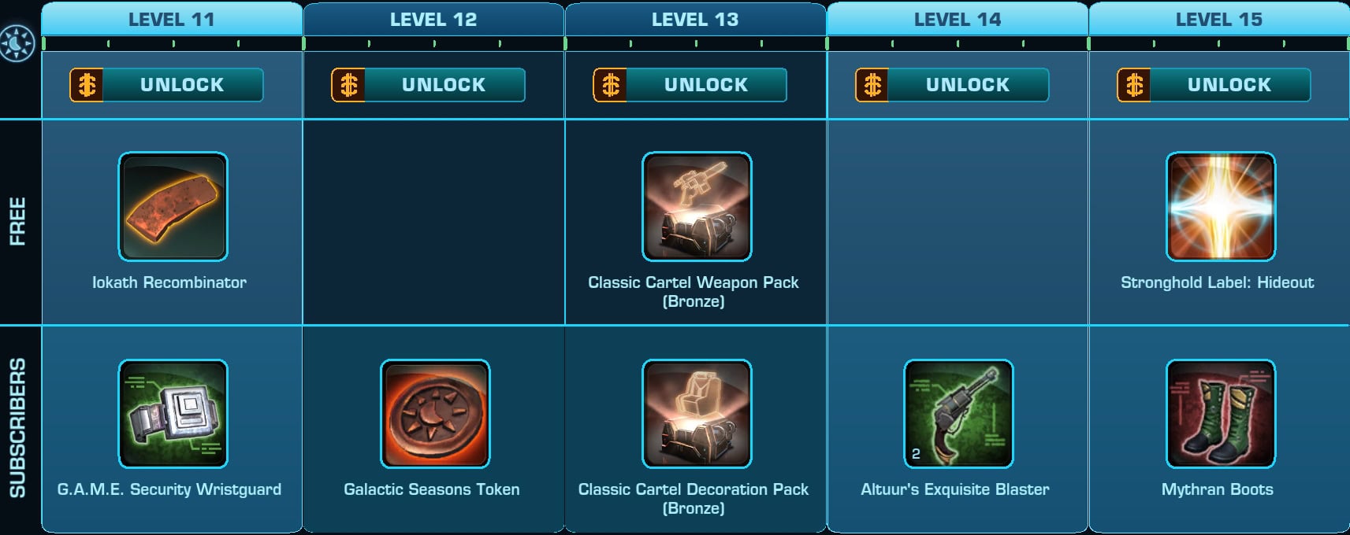Viewport: 1350px width, 535px height.
Task: Select the Level 14 header
Action: point(958,19)
